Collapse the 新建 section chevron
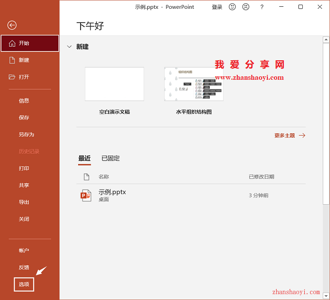This screenshot has width=330, height=300. coord(69,47)
